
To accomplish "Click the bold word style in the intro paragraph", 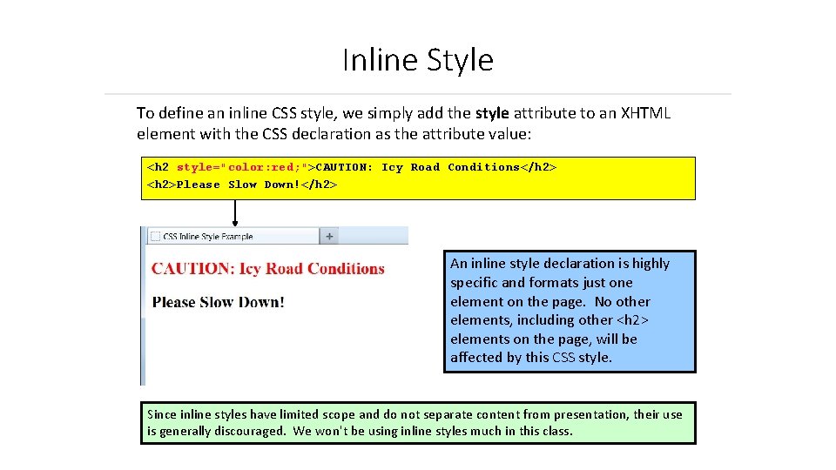I will coord(491,113).
